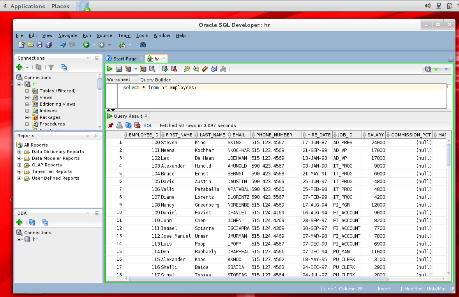This screenshot has width=459, height=297.
Task: Click the Commit icon in worksheet toolbar
Action: [165, 69]
